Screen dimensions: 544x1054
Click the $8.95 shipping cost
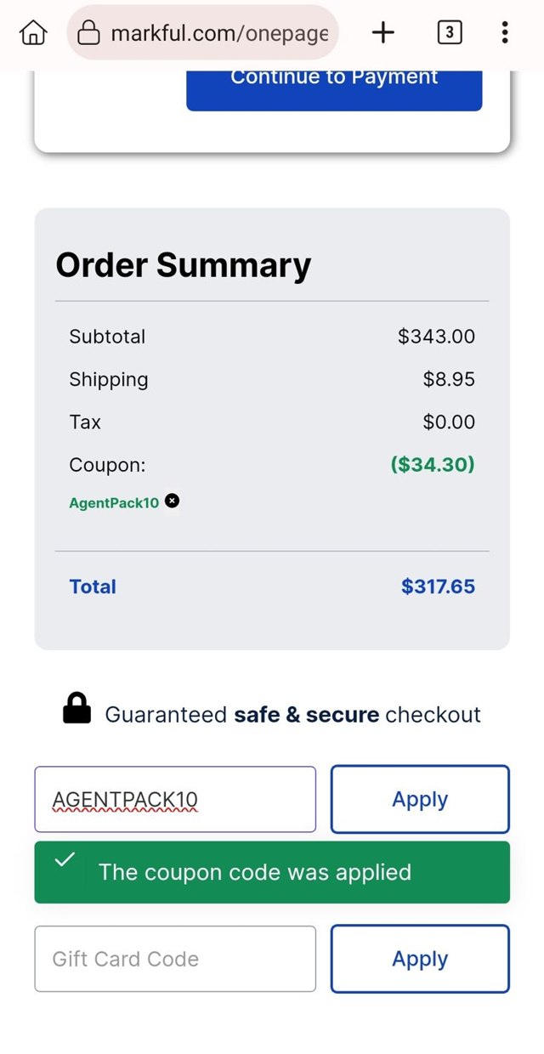point(449,379)
